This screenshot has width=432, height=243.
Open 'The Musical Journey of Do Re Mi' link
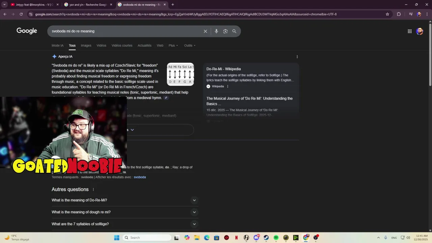(249, 101)
